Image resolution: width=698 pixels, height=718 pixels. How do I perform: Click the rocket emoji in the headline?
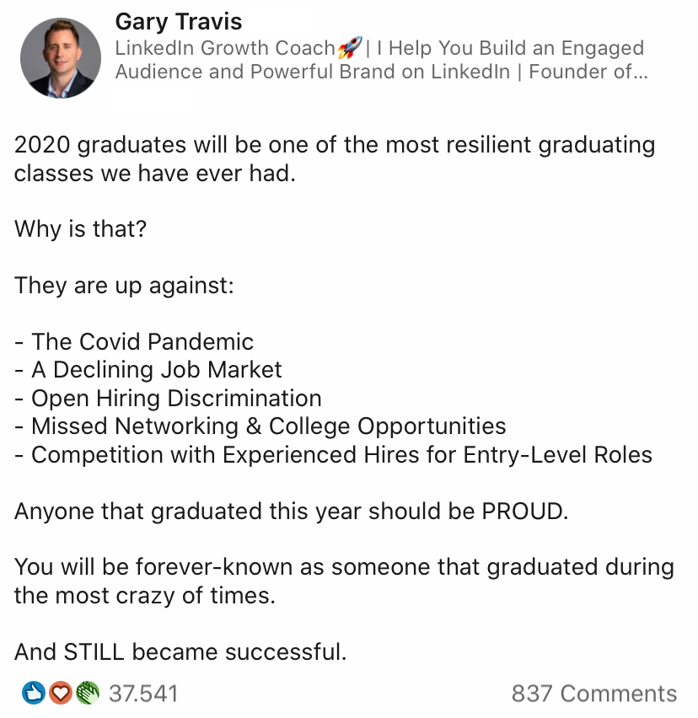coord(349,48)
